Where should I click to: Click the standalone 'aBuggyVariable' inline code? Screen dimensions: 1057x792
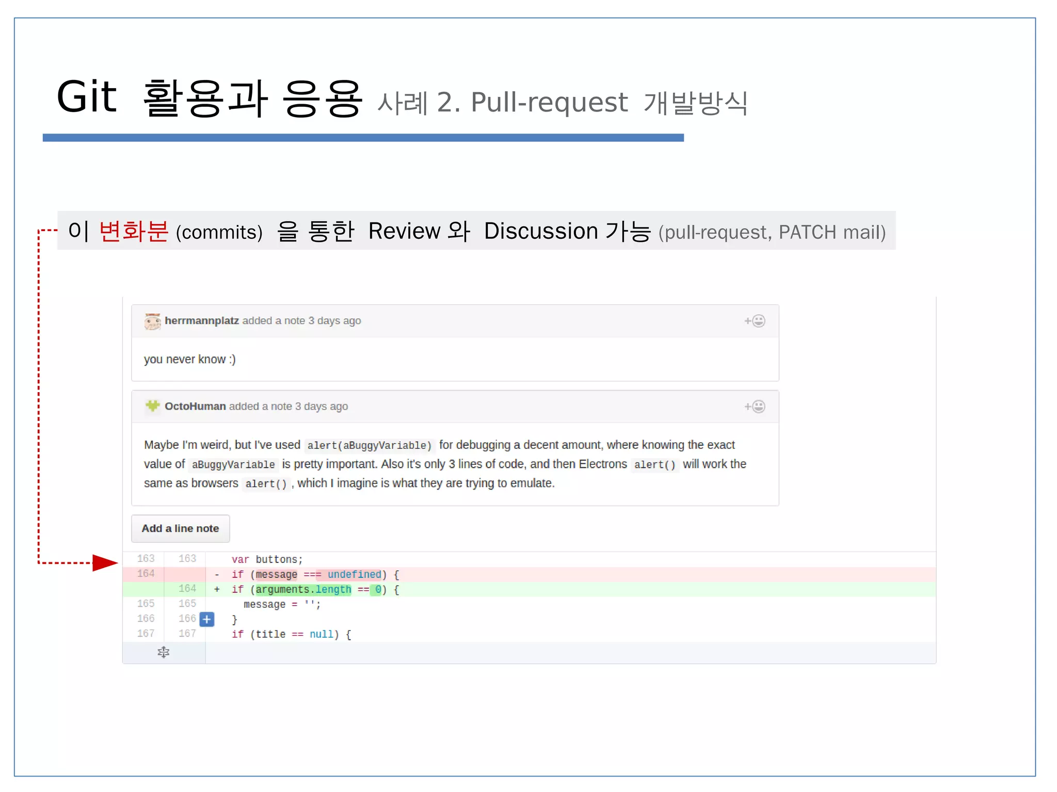tap(233, 464)
